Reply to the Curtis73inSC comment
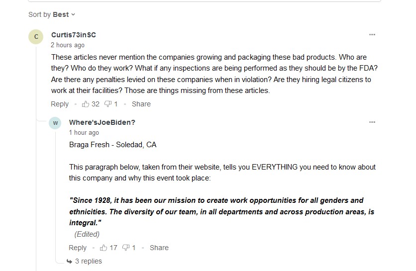 (60, 104)
